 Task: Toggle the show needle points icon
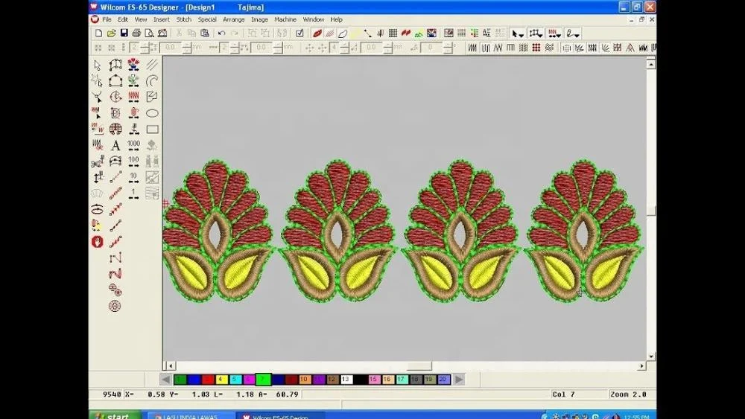pos(380,33)
